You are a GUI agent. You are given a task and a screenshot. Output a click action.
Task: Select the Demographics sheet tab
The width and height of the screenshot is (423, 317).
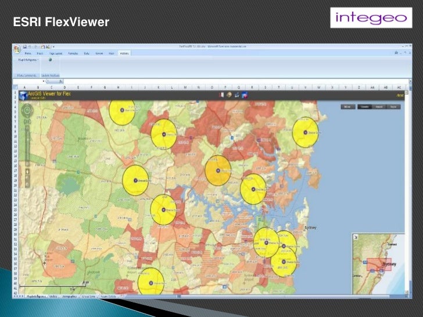pos(69,296)
